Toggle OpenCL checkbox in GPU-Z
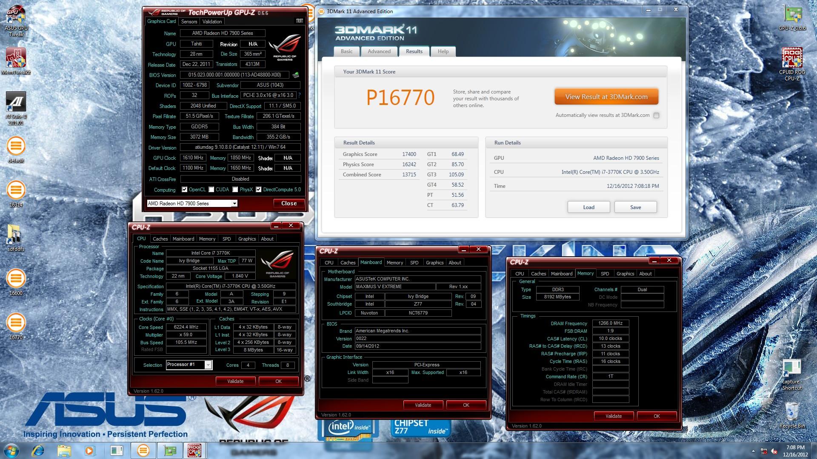 (x=184, y=190)
